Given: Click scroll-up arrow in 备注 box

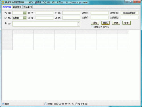Looking at the screenshot, I should click(x=78, y=23).
